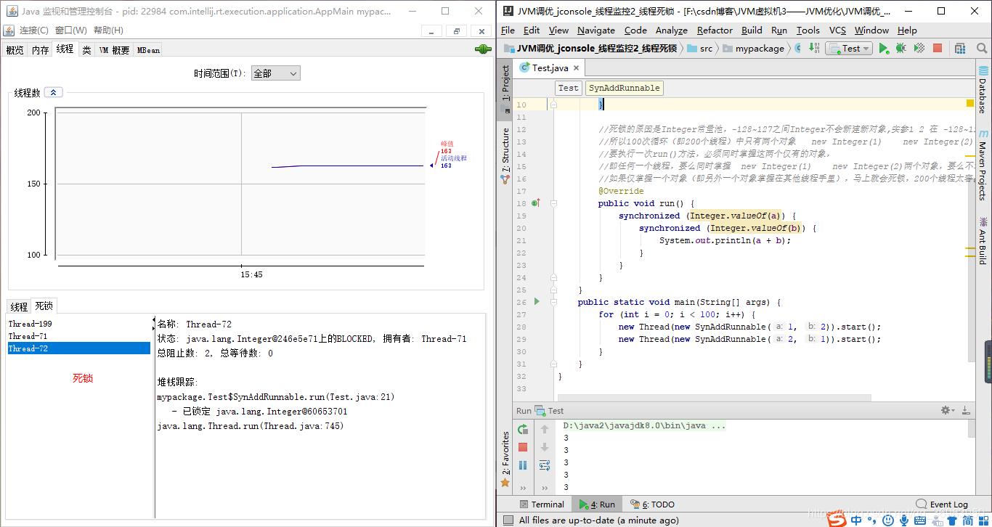Viewport: 992px width, 527px height.
Task: Go down the stack trace arrow
Action: [545, 447]
